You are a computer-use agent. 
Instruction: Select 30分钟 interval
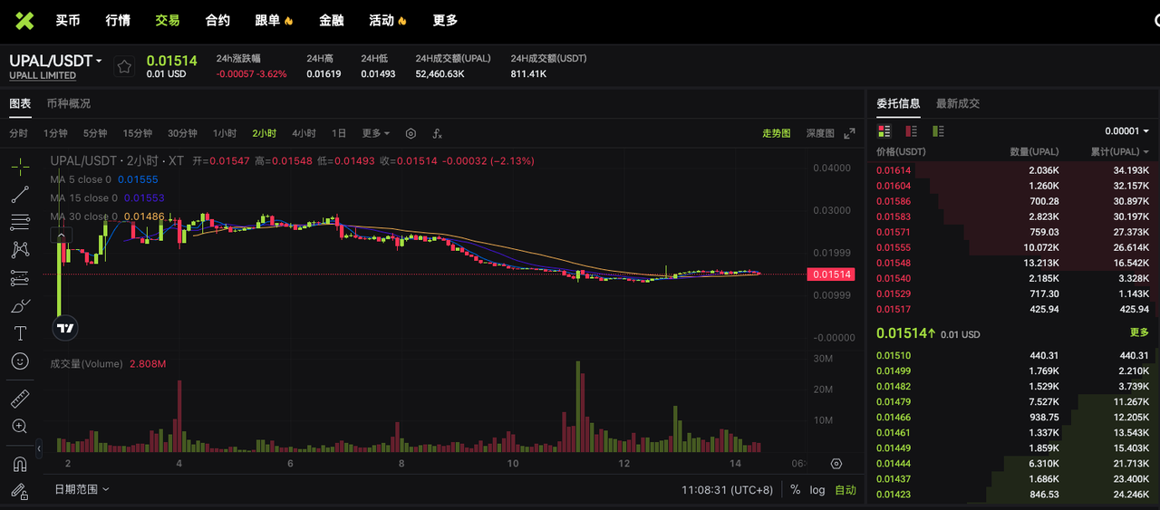coord(182,133)
